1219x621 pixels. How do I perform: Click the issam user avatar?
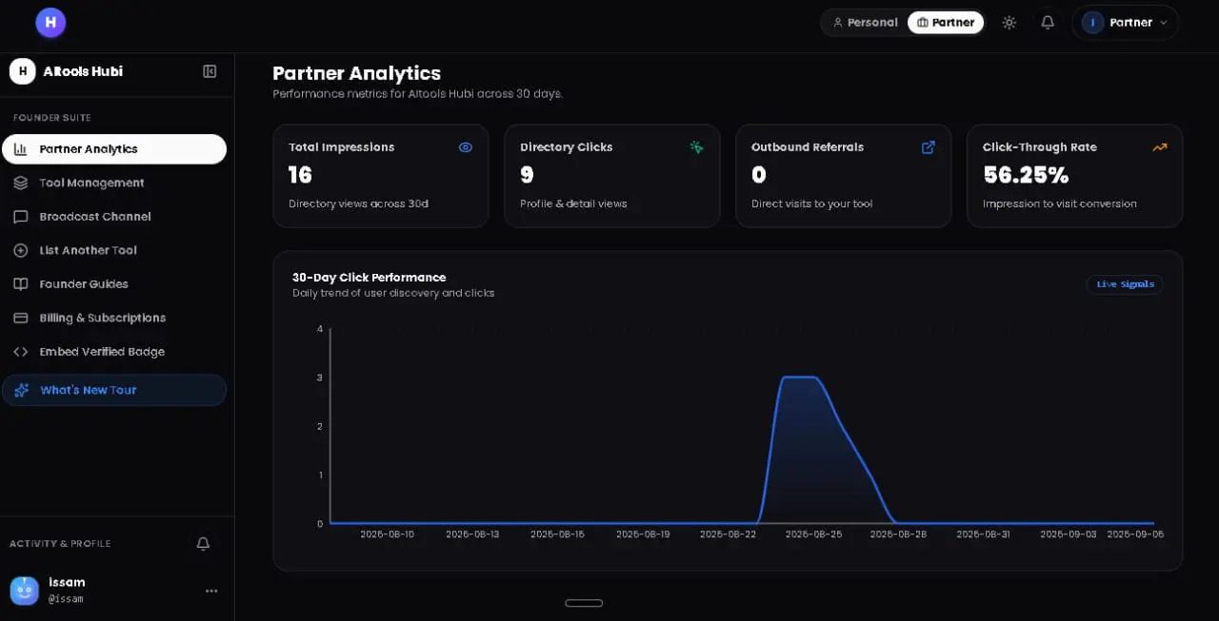pyautogui.click(x=25, y=591)
